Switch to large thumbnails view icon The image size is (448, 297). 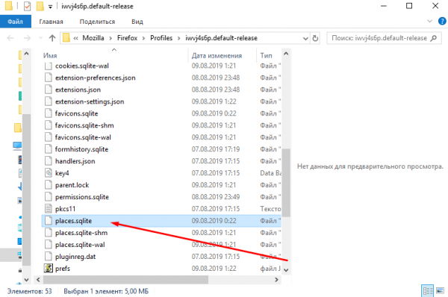click(x=440, y=291)
